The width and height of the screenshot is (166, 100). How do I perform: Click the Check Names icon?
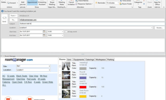point(77,1)
